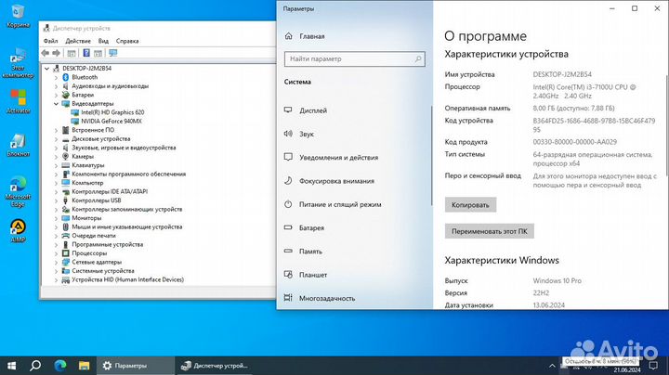Select NVIDIA GeForce 940MX adapter
Screen dimensions: 669x375
click(x=111, y=121)
